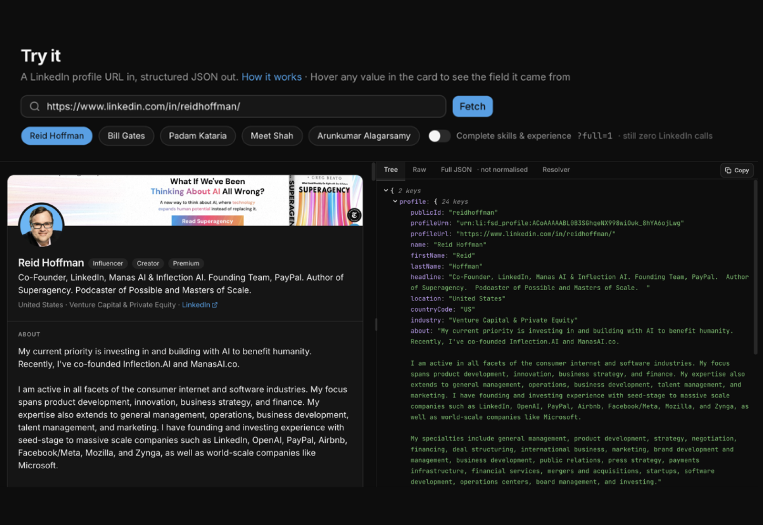Switch to the Tree tab
The height and width of the screenshot is (525, 763).
click(391, 169)
